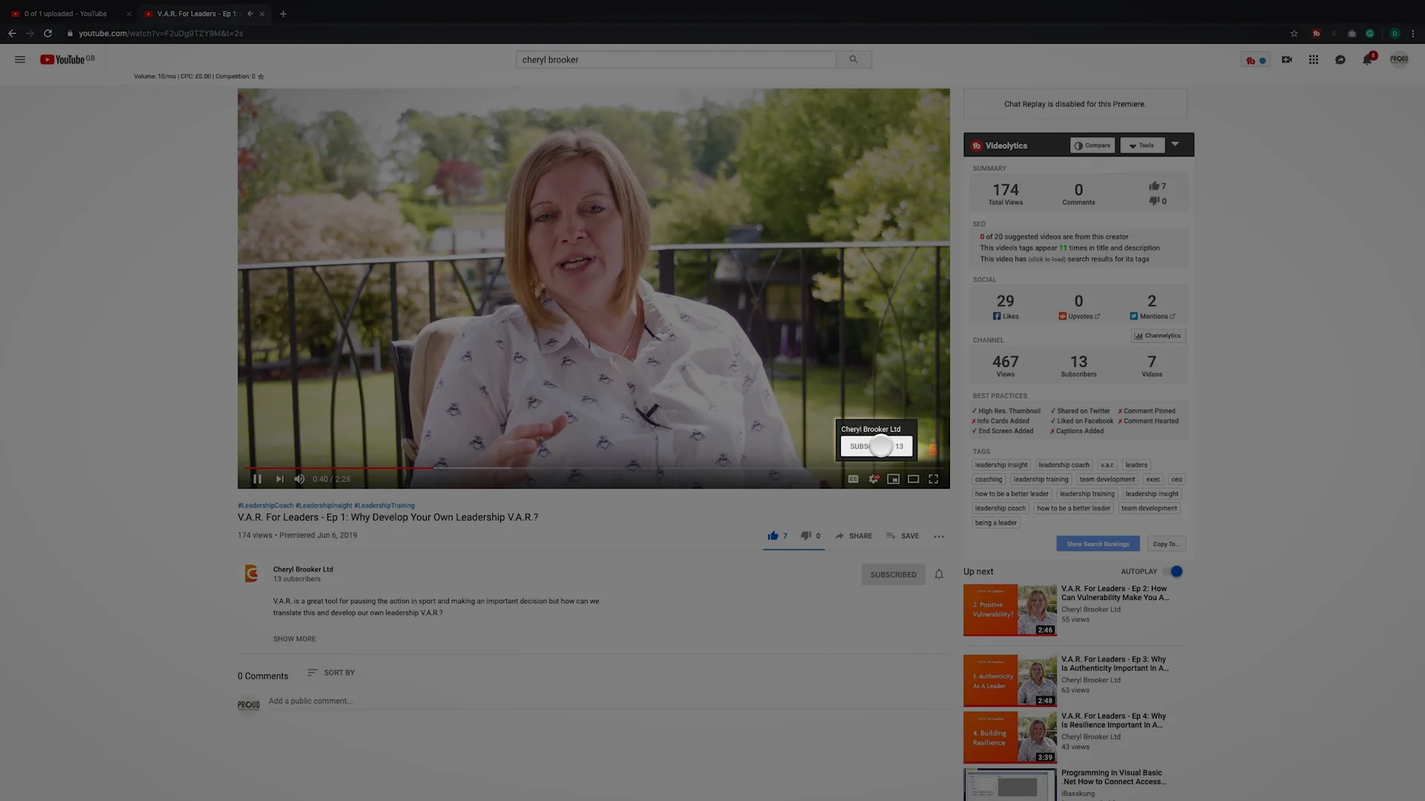Open the YouTube Messages chat icon
Viewport: 1425px width, 801px height.
pos(1340,60)
